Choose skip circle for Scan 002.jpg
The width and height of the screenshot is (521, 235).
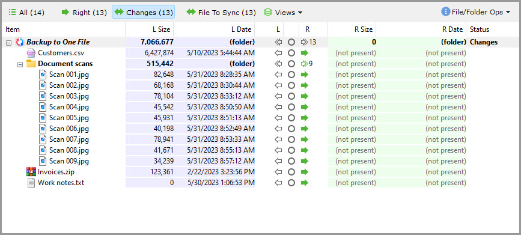[x=291, y=85]
